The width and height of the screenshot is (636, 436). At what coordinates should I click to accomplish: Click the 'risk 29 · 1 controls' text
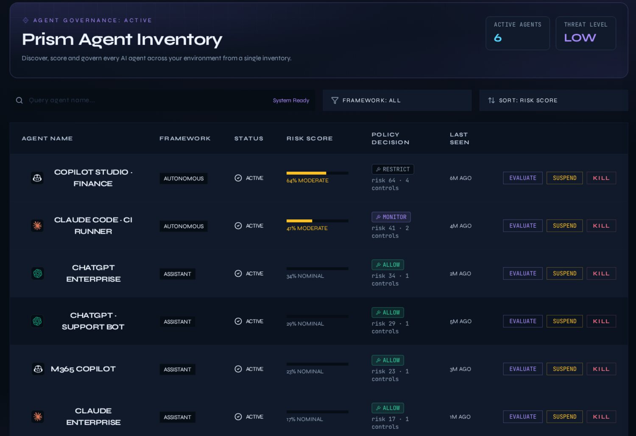coord(390,328)
